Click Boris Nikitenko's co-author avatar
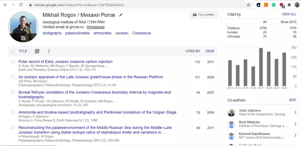The image size is (302, 146). [x=231, y=124]
